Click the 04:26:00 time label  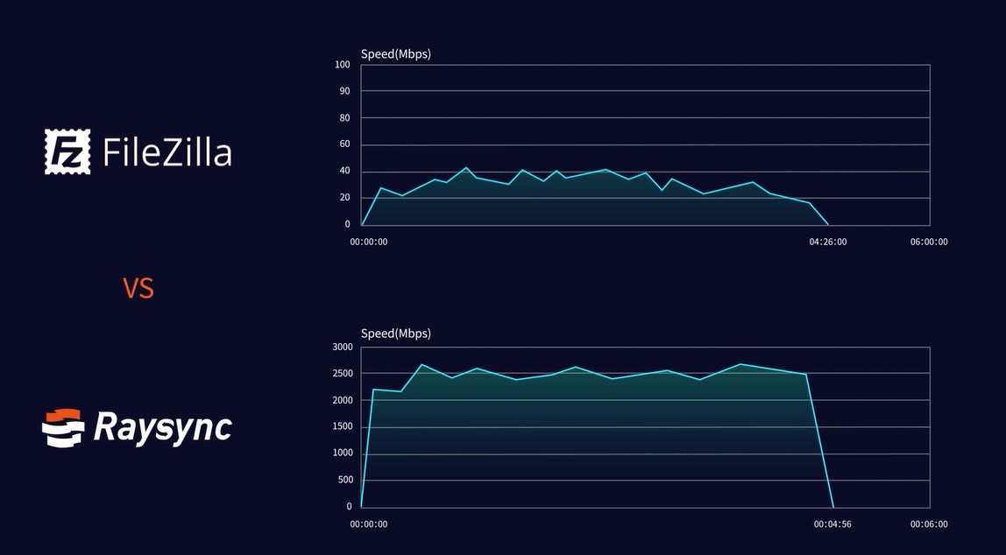tap(827, 242)
